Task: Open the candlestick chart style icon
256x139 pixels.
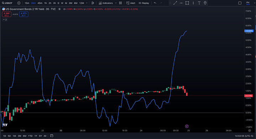Action: 93,3
